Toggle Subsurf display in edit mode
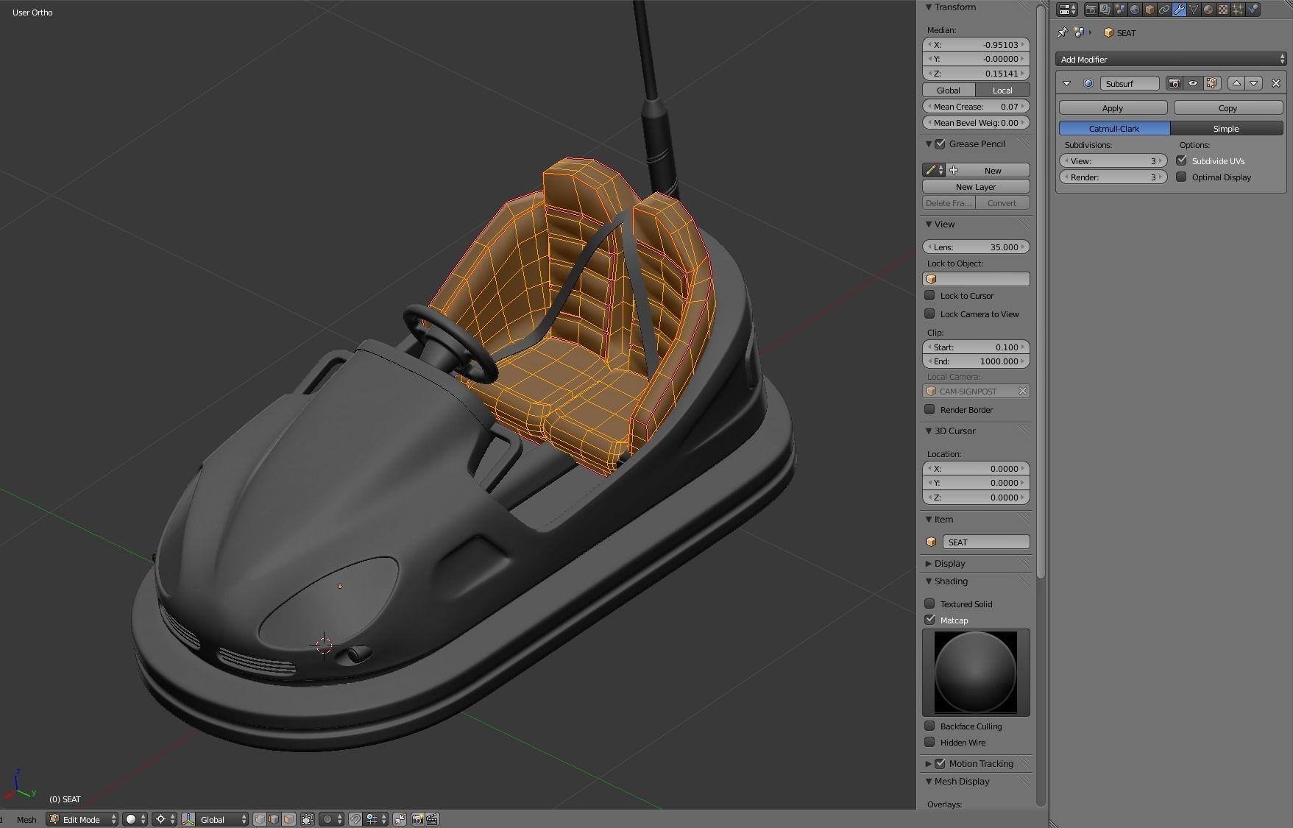The height and width of the screenshot is (828, 1293). [x=1212, y=83]
